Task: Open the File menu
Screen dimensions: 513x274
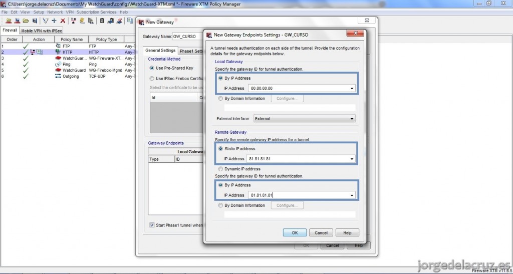Action: [4, 12]
